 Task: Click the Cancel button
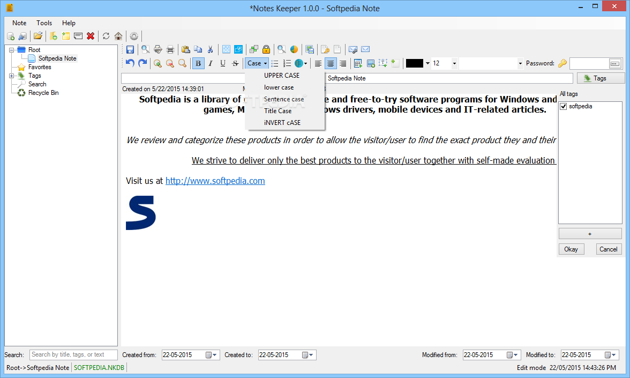coord(609,249)
